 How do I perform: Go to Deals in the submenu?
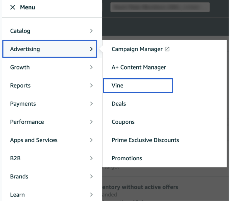point(119,104)
